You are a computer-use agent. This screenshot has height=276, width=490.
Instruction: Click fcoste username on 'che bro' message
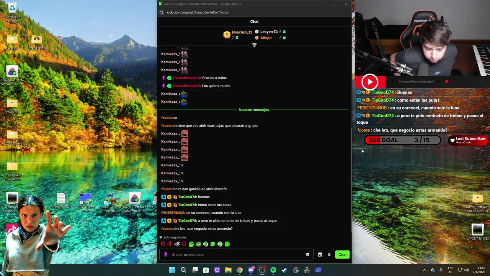(167, 229)
